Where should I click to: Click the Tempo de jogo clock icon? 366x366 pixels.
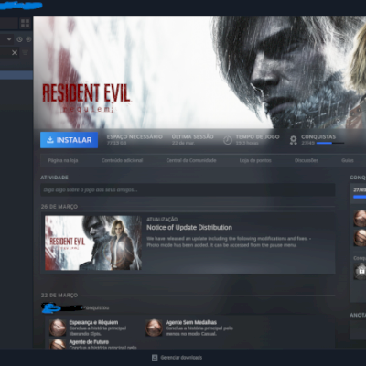[x=228, y=140]
